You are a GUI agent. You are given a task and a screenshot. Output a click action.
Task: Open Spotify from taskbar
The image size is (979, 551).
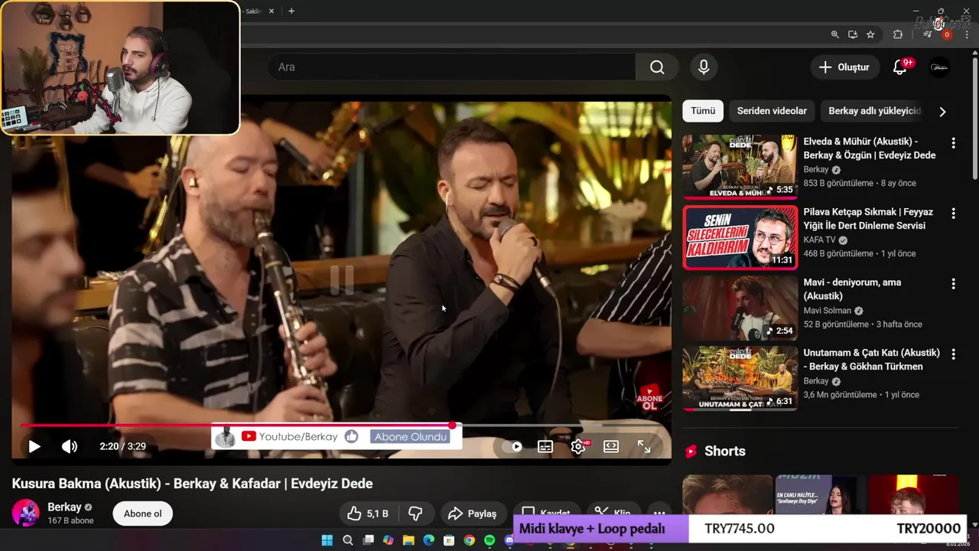tap(489, 540)
